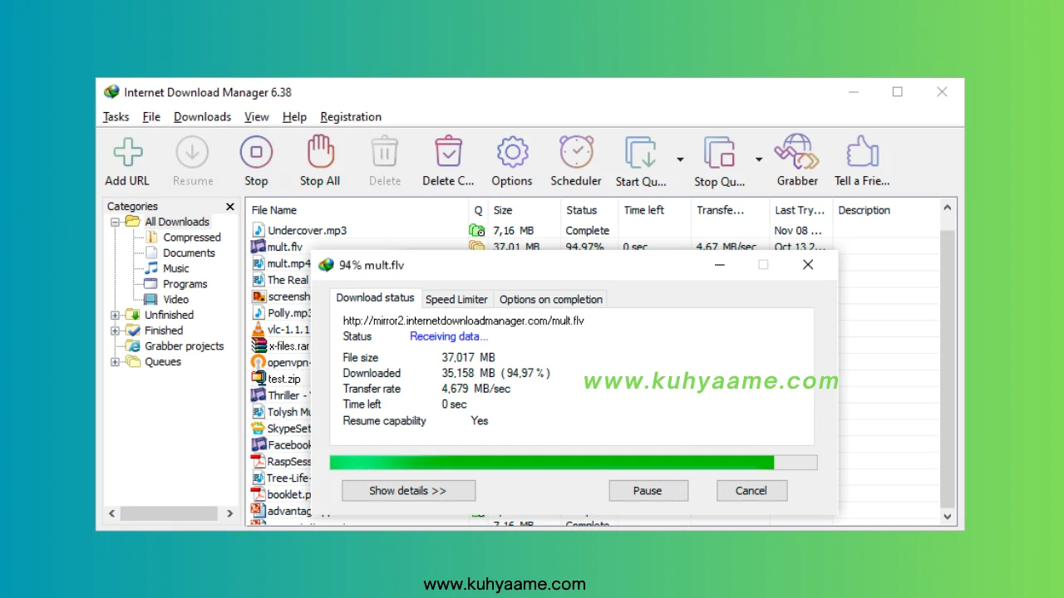1064x598 pixels.
Task: Click the SkypeSet installer icon
Action: point(259,429)
